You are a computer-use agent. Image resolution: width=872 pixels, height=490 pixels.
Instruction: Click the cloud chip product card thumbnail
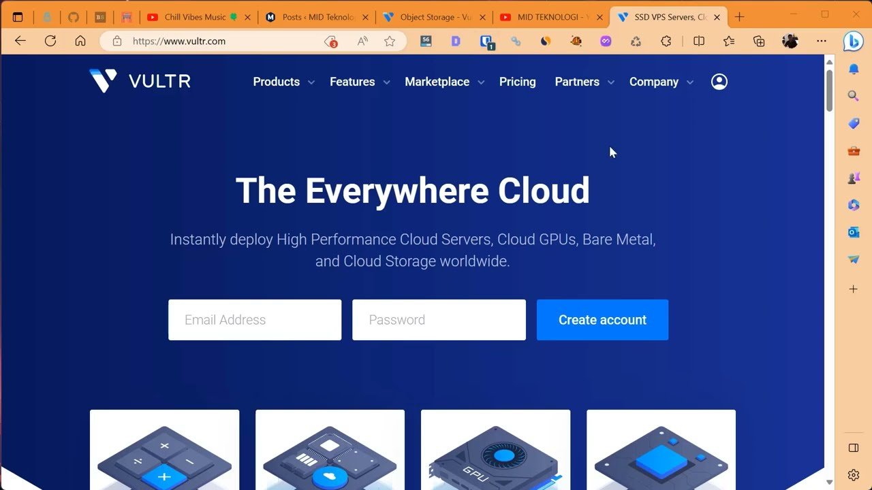330,450
